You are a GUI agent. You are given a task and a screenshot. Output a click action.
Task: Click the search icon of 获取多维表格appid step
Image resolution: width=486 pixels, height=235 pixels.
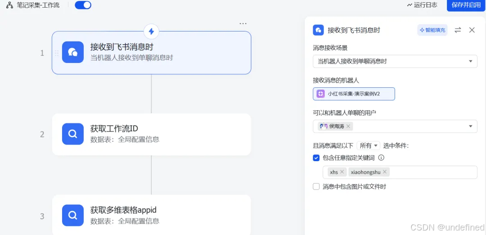coord(73,215)
